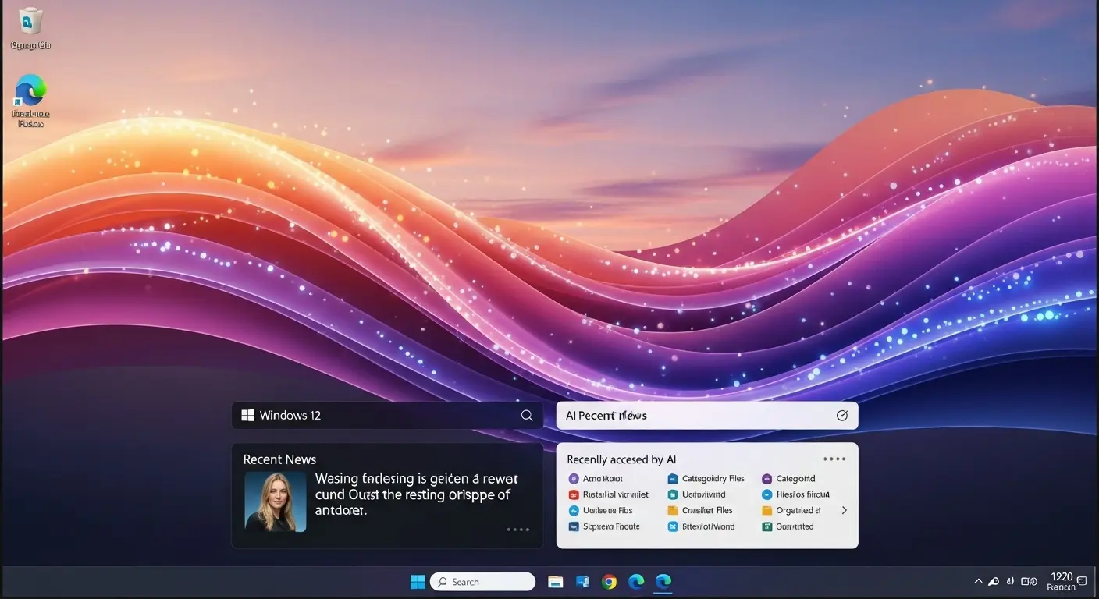Open the blue monitor app beside File Explorer
Screen dimensions: 1099x599
582,582
